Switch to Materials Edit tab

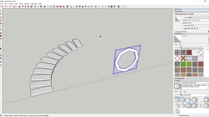click(180, 45)
